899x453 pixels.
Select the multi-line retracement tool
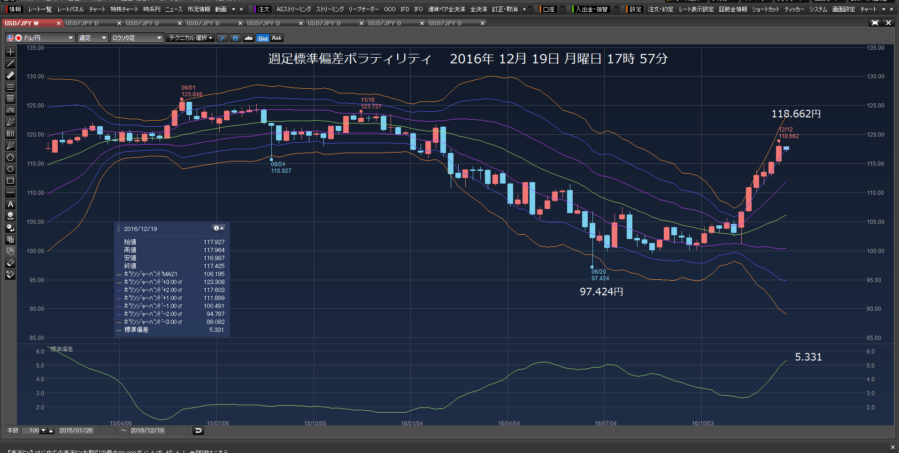(x=10, y=99)
